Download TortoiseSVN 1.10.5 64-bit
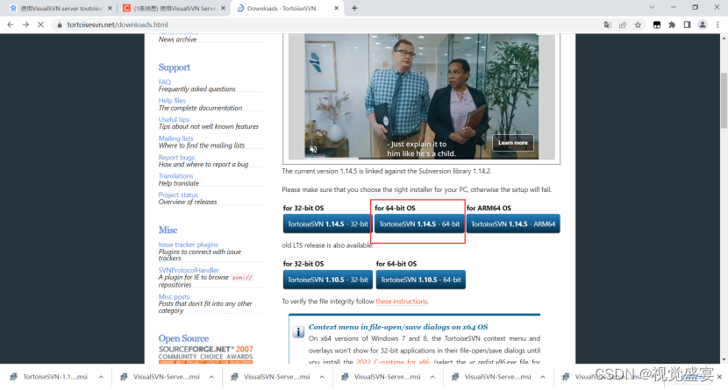 (x=421, y=280)
